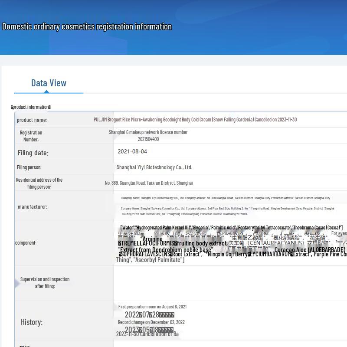Click the Record change December 02, 2022 entry
The image size is (347, 347).
pyautogui.click(x=151, y=322)
